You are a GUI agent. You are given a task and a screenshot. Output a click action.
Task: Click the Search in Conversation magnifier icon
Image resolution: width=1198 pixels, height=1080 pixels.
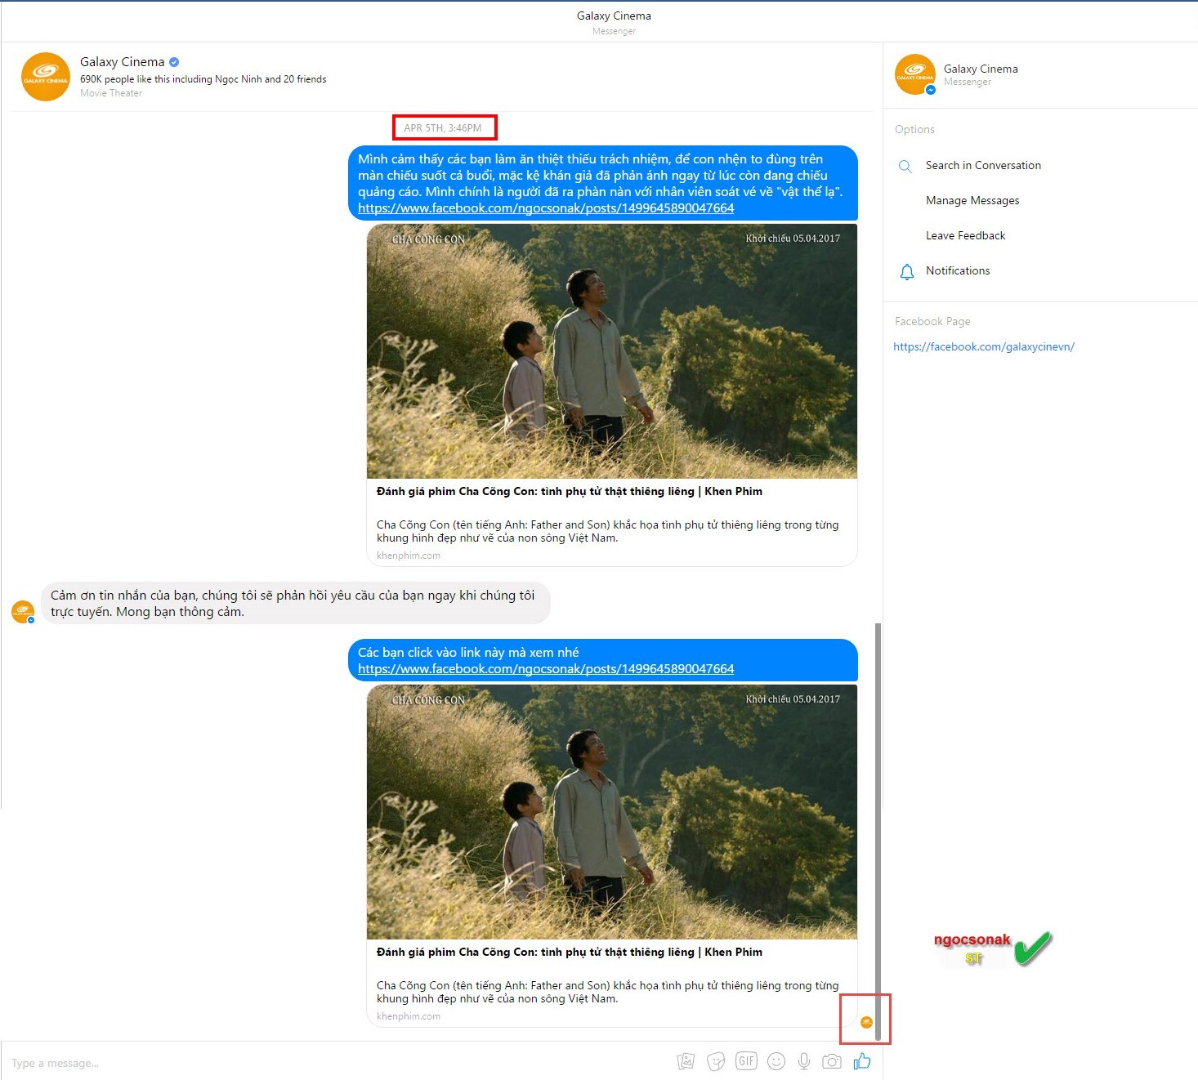click(x=905, y=166)
